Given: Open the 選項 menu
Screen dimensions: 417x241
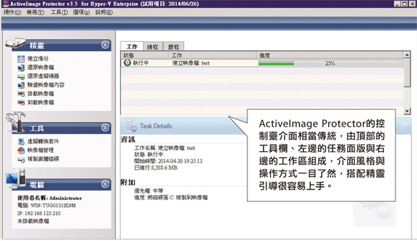Looking at the screenshot, I should coord(81,12).
